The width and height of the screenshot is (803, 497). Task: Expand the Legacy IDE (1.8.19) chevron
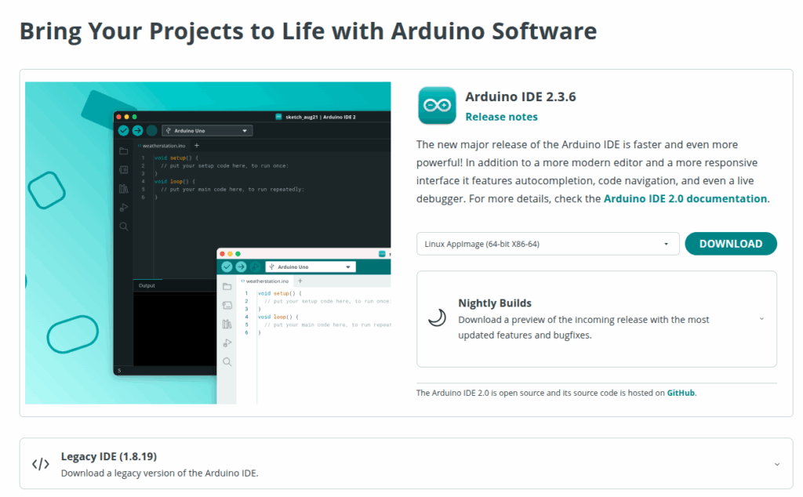[x=776, y=464]
